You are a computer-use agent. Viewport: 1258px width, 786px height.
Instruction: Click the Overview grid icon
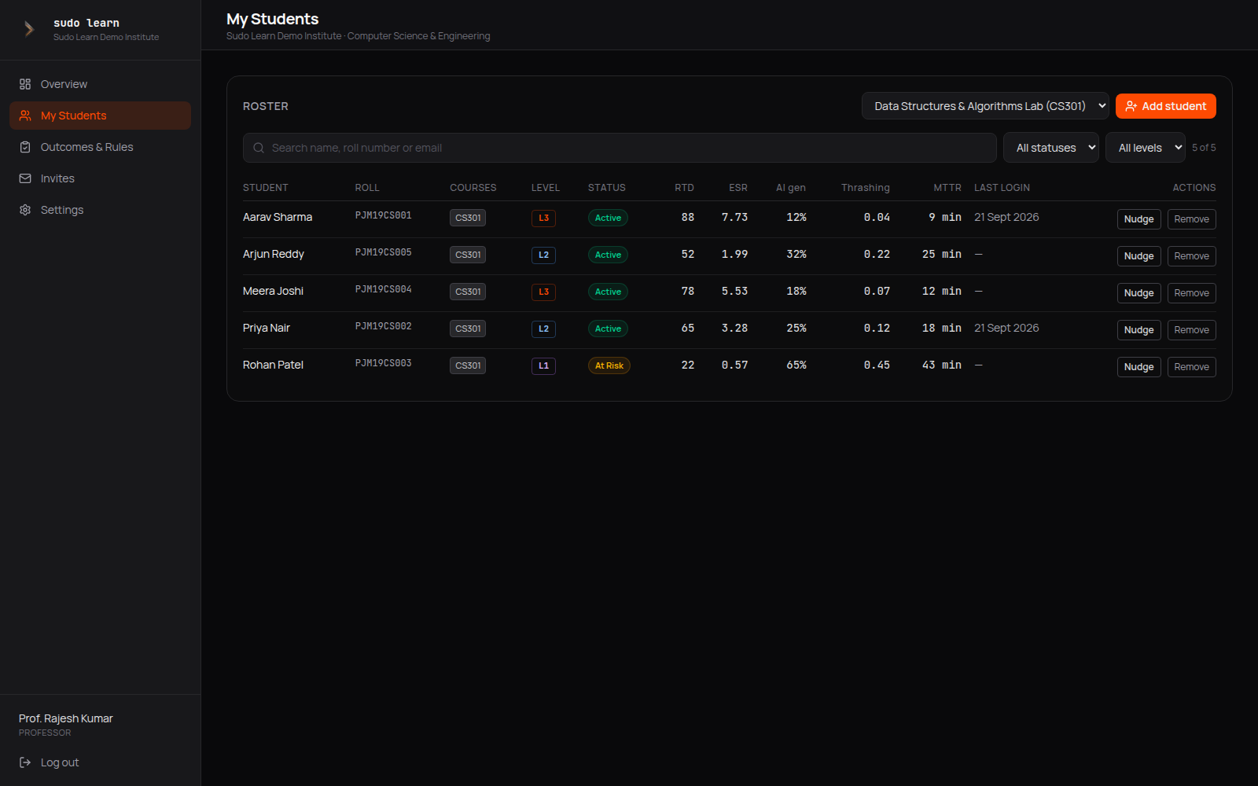(25, 84)
